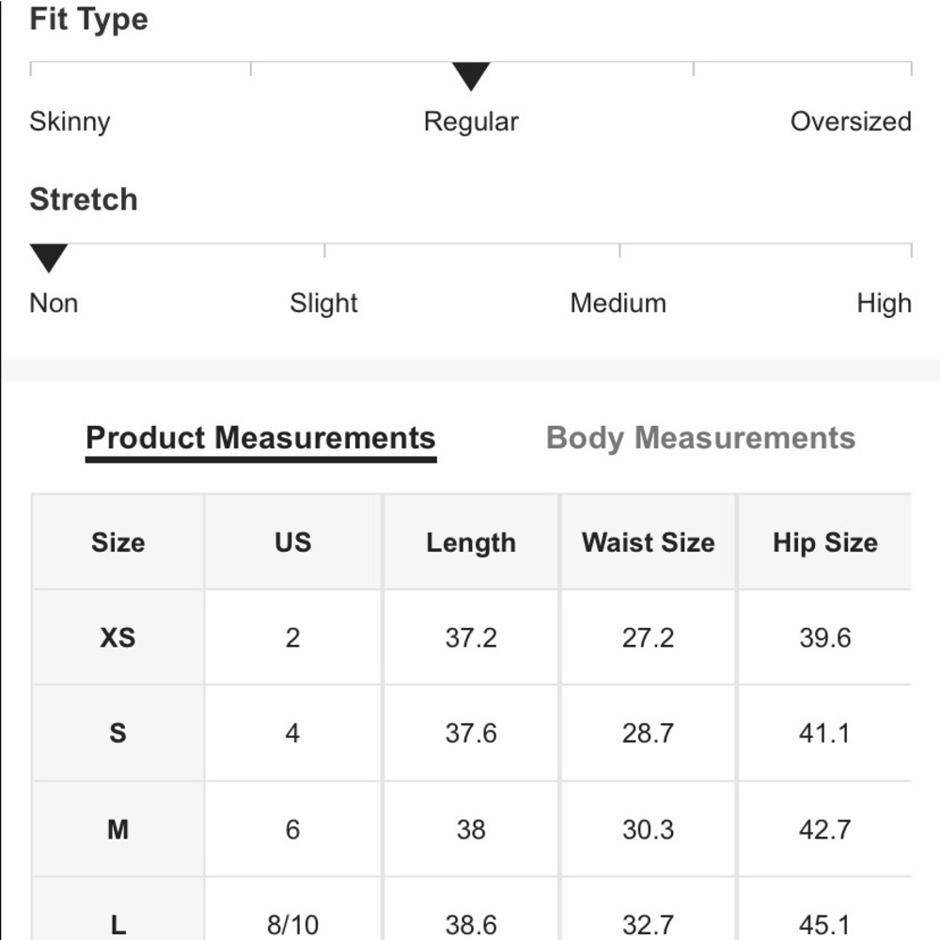Select the XS size row header

tap(118, 637)
